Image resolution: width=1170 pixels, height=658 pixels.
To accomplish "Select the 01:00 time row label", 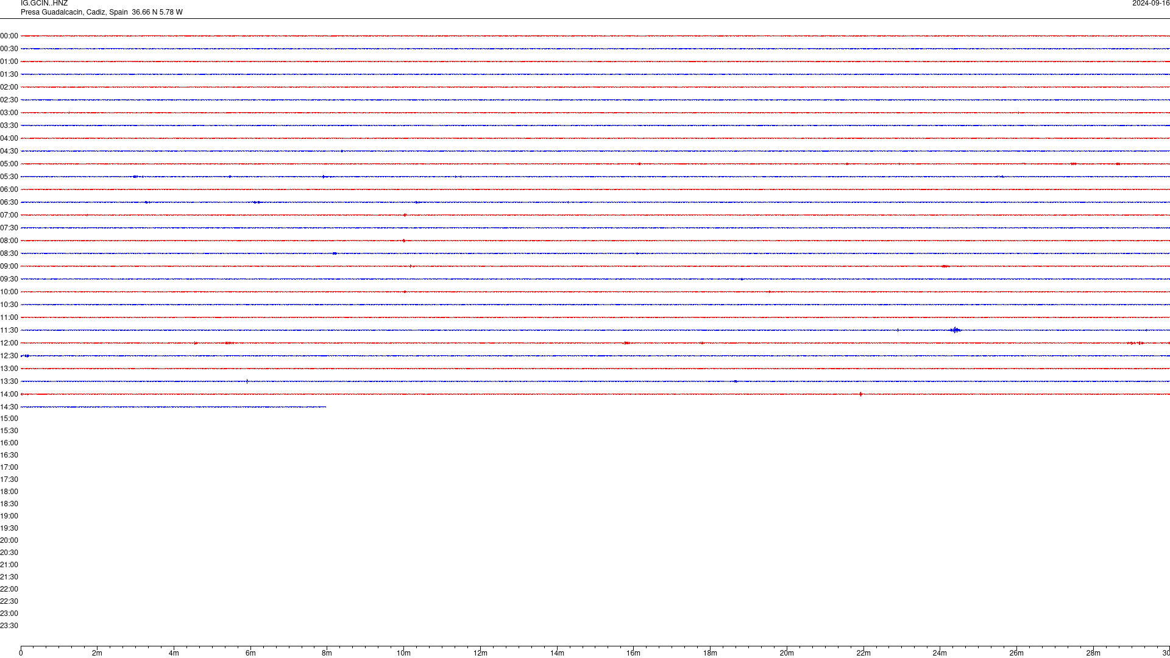I will tap(9, 62).
